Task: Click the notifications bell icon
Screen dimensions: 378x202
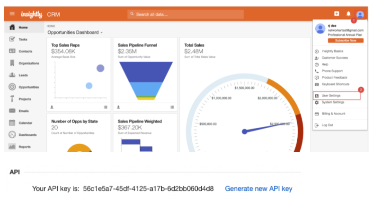Action: click(x=348, y=13)
